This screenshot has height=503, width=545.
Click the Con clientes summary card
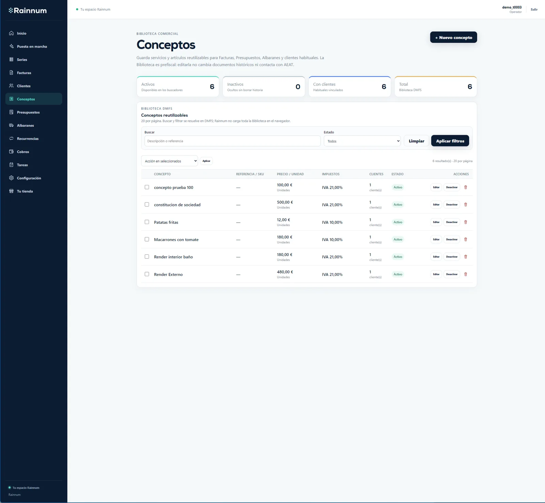point(350,87)
